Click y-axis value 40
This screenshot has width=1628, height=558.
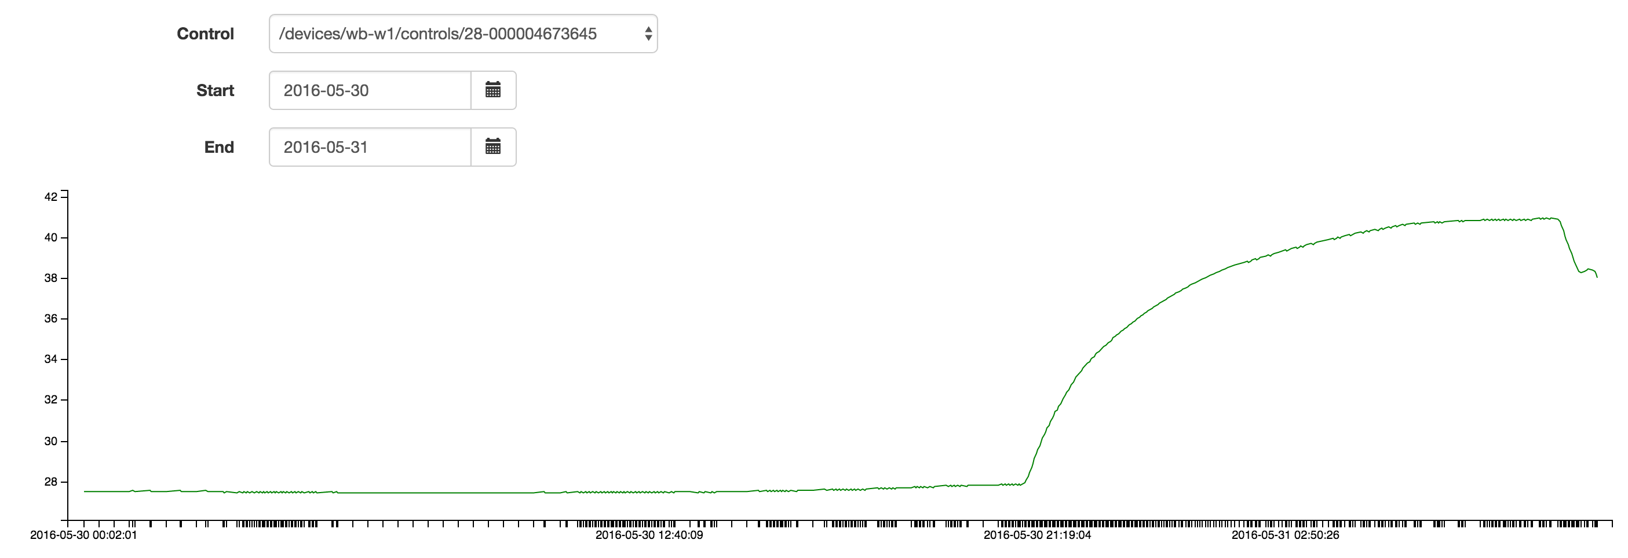point(50,238)
